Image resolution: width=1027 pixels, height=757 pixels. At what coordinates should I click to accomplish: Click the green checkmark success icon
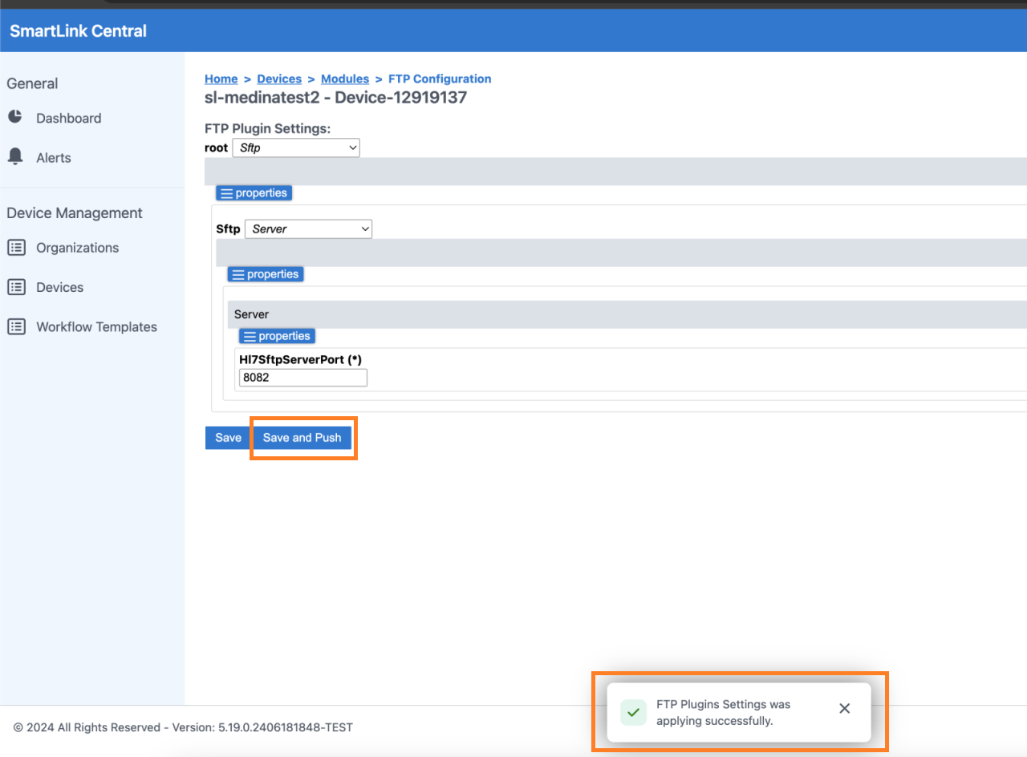[x=633, y=711]
